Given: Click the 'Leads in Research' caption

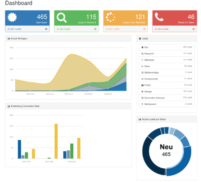Looking at the screenshot, I should click(x=87, y=22).
